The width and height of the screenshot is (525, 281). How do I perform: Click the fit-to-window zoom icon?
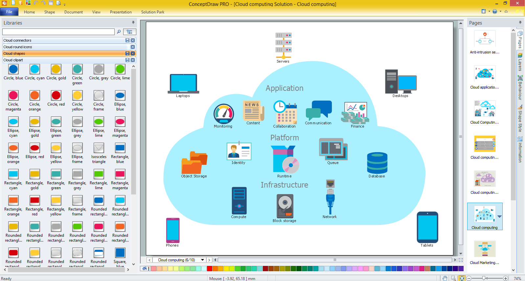click(x=462, y=278)
